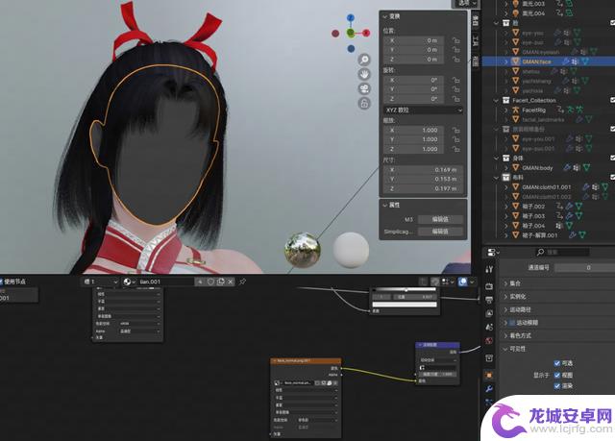The width and height of the screenshot is (615, 441).
Task: Open the Tool properties tab icon
Action: point(489,269)
